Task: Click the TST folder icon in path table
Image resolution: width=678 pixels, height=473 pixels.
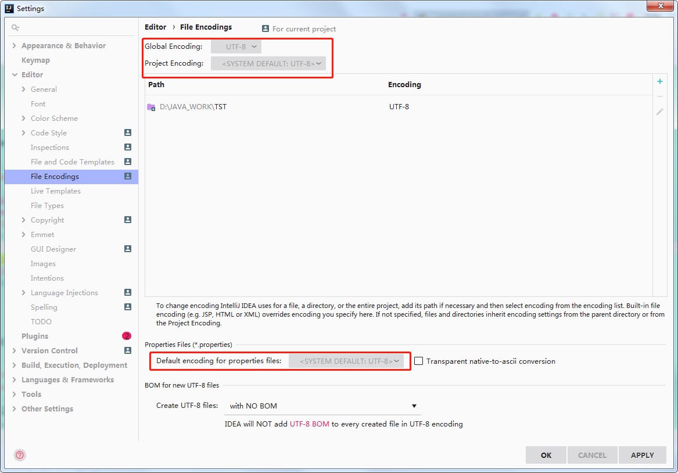Action: [151, 107]
